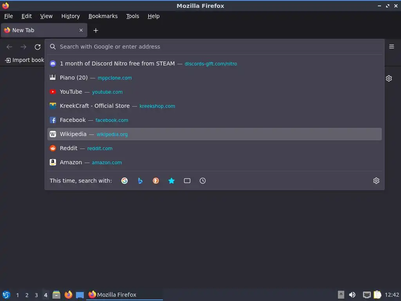This screenshot has width=401, height=301.
Task: Open the Firefox hamburger application menu
Action: point(392,47)
